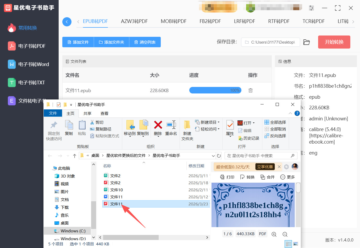Open the 常用转换 flame icon section
The height and width of the screenshot is (248, 360).
pos(12,28)
